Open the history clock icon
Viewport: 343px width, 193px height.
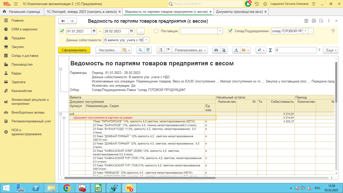(257, 4)
